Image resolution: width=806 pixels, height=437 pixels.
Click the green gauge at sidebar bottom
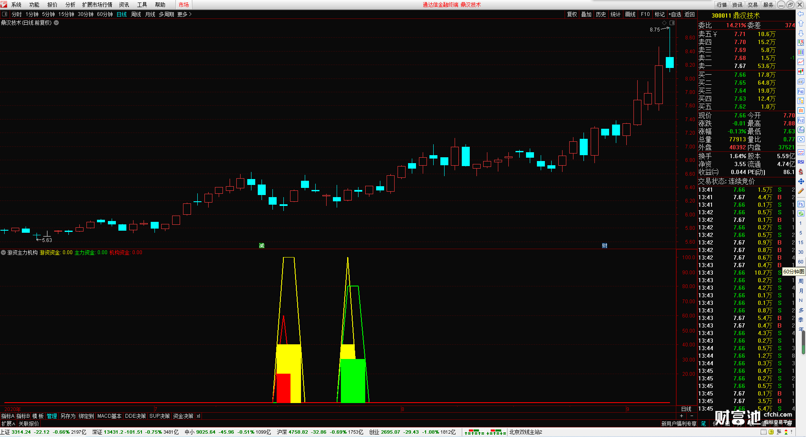tap(803, 342)
